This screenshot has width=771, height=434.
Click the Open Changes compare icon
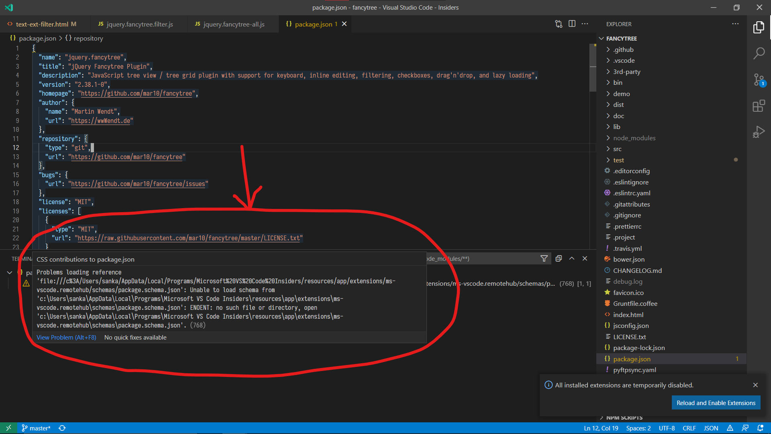tap(559, 24)
